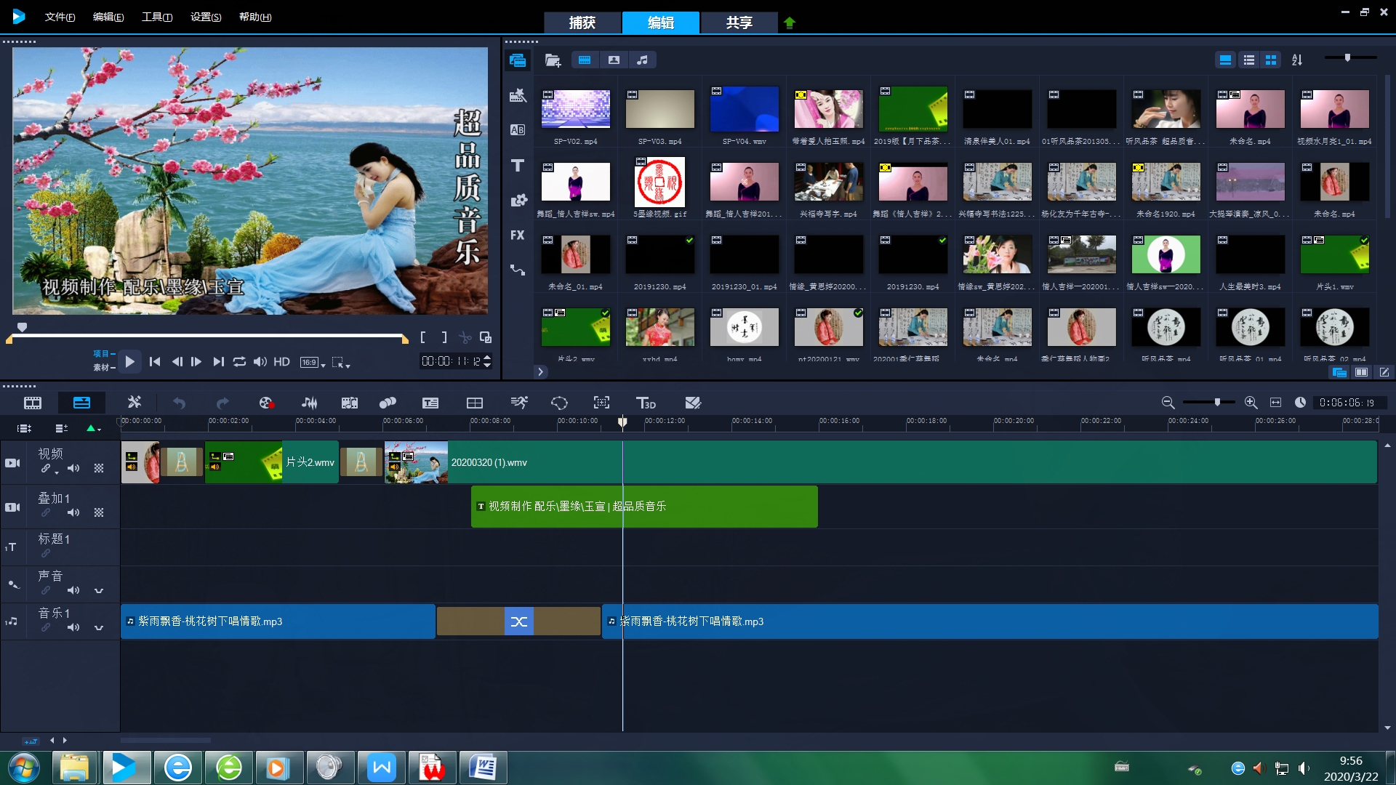The width and height of the screenshot is (1396, 785).
Task: Click the split clip scissors icon
Action: [x=465, y=338]
